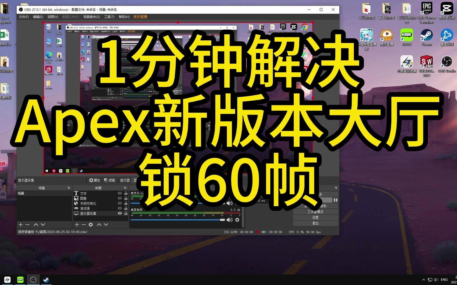Image resolution: width=457 pixels, height=285 pixels.
Task: Move selected source up in Sources list
Action: click(x=99, y=225)
